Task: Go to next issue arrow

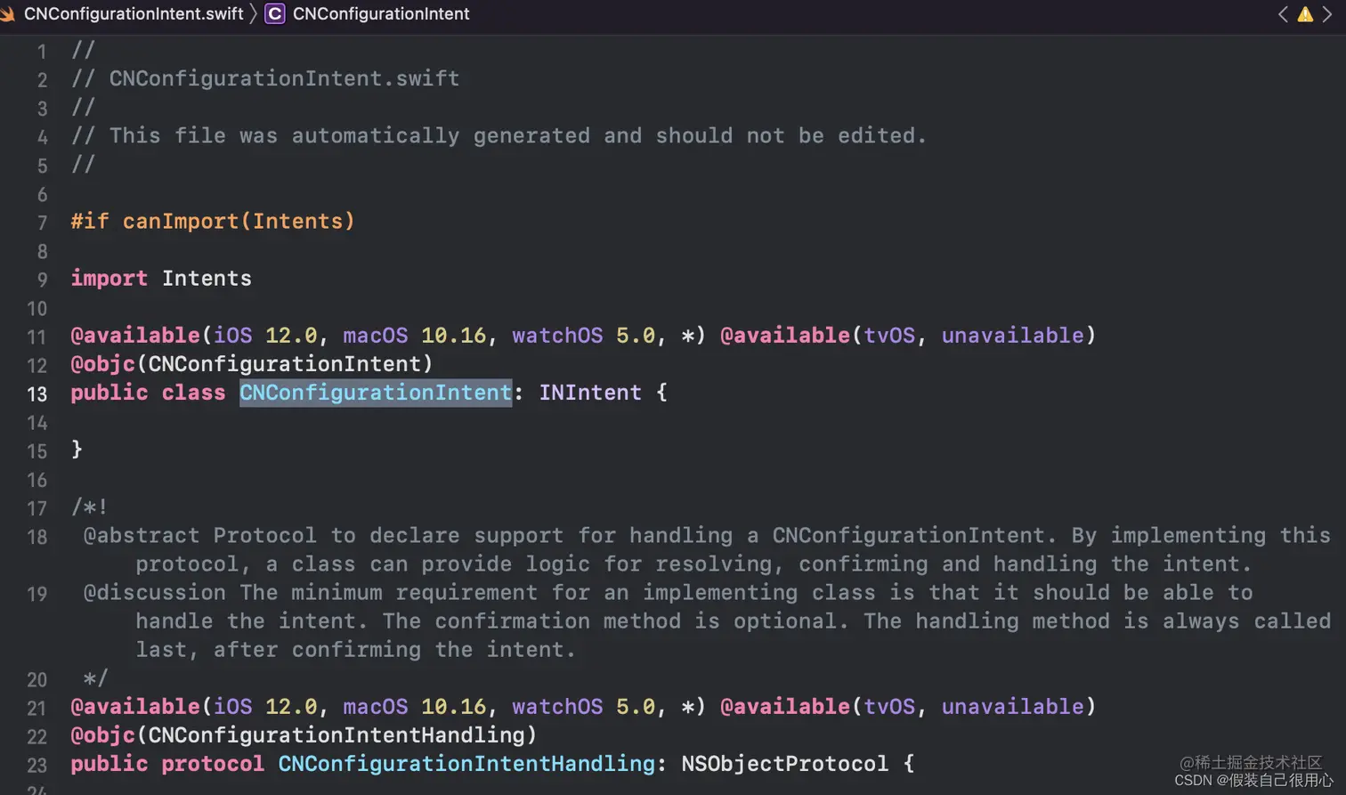Action: (1327, 13)
